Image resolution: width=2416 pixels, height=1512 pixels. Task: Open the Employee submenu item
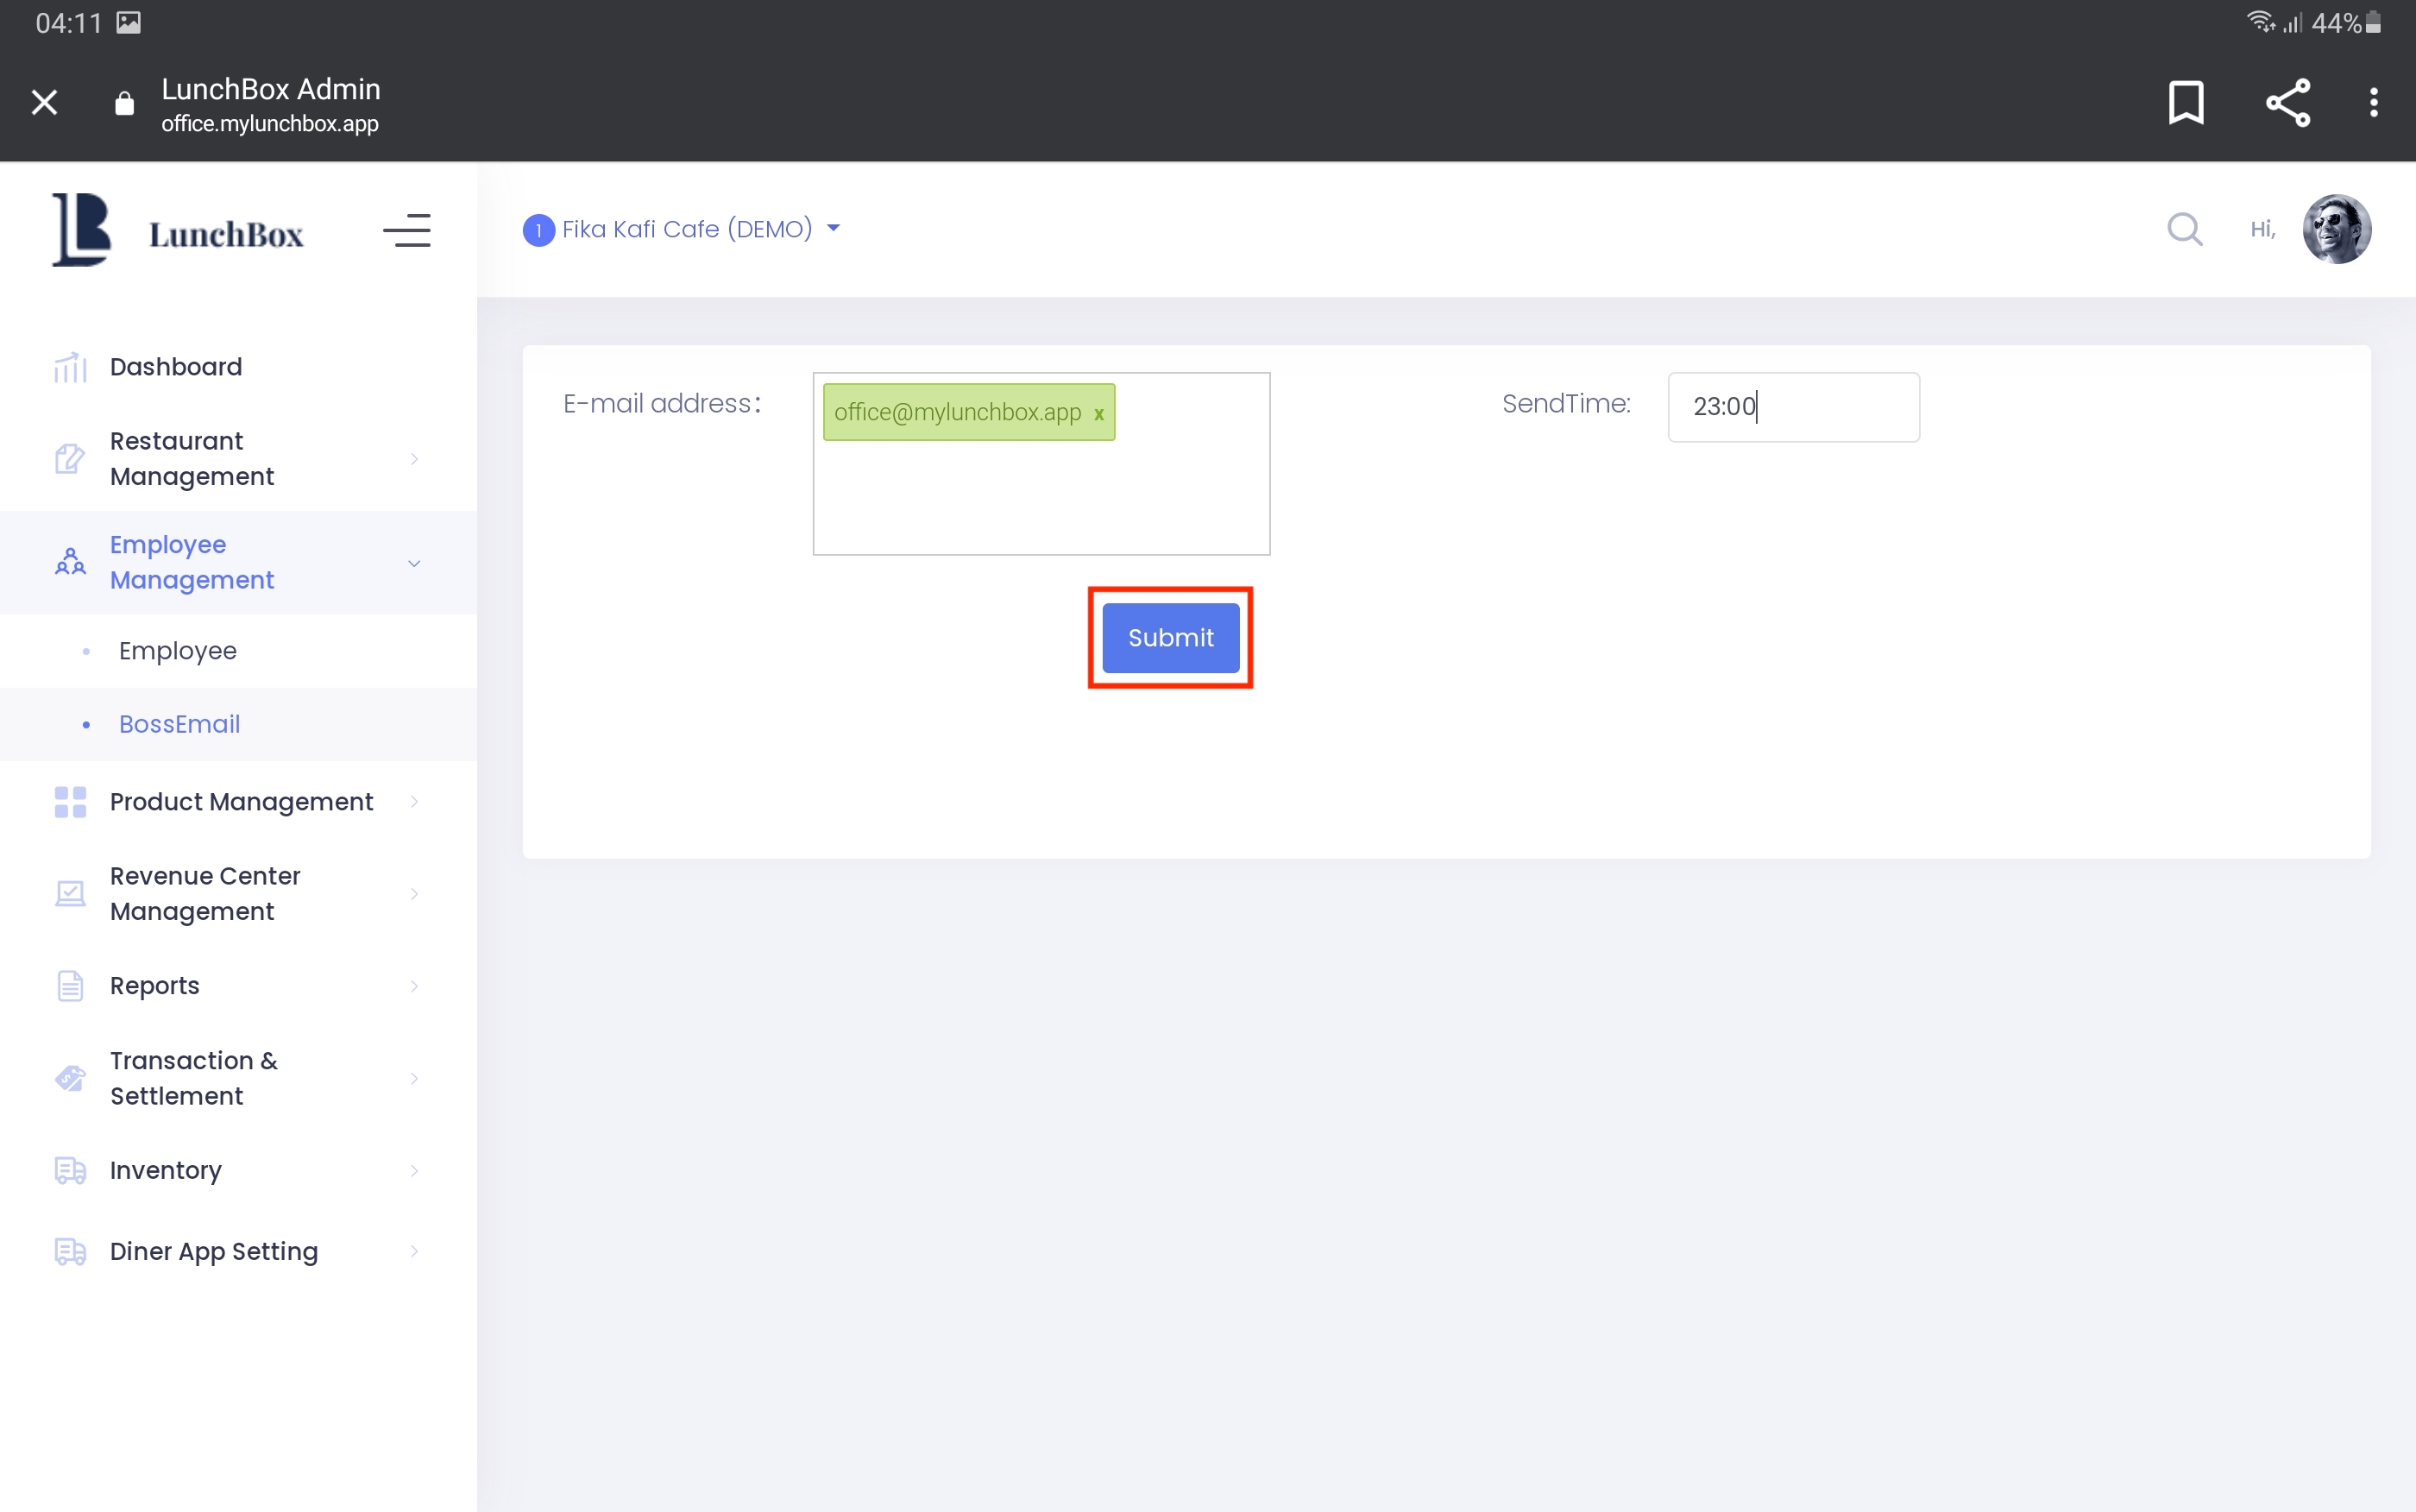coord(178,651)
